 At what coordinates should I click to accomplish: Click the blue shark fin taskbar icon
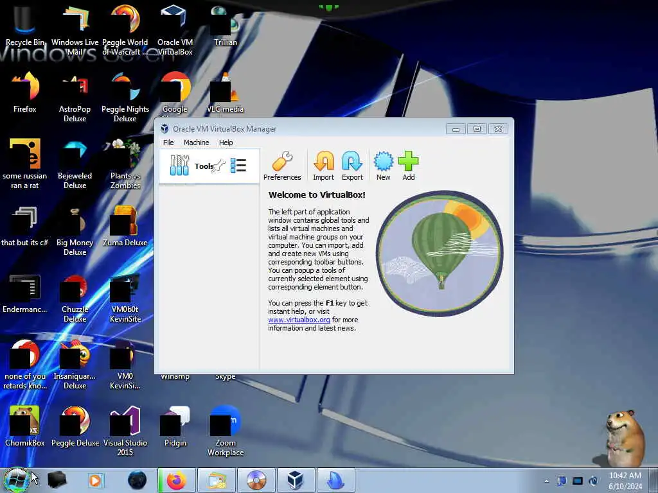point(335,480)
